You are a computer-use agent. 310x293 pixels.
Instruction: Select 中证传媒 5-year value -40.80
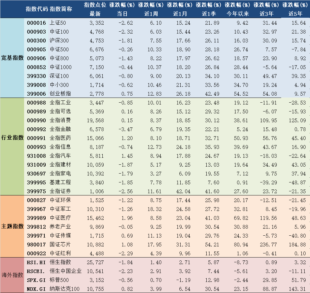point(297,236)
